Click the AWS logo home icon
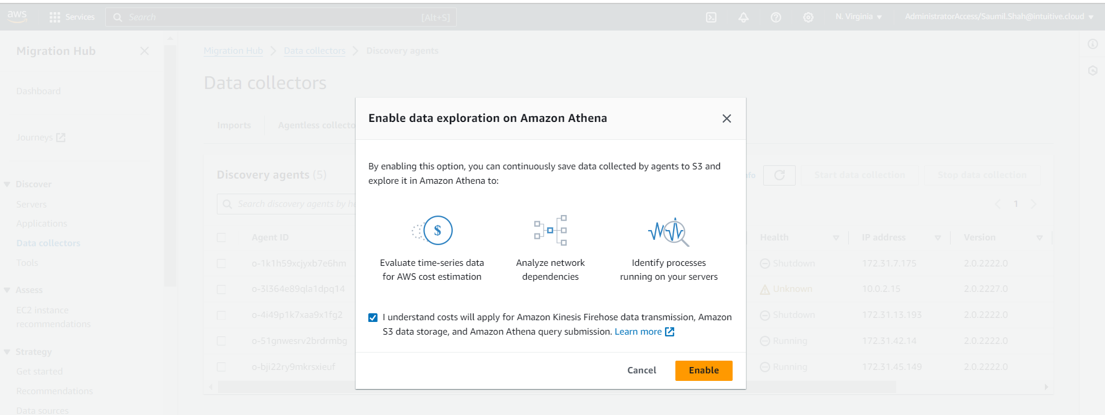Screen dimensions: 1105x415 click(x=17, y=16)
